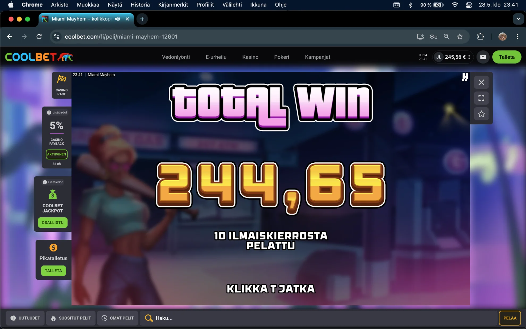Reload the current page
Viewport: 526px width, 329px height.
pos(39,37)
